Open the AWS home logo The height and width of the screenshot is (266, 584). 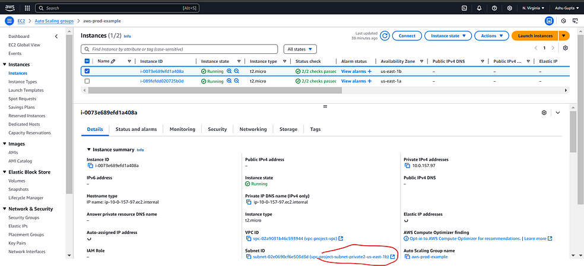click(x=9, y=8)
